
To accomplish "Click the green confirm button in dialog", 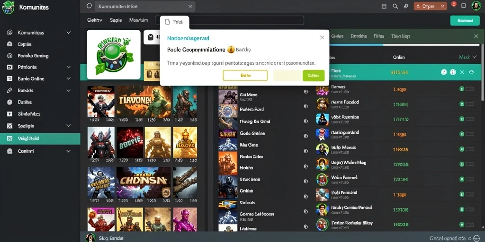I will [x=314, y=75].
